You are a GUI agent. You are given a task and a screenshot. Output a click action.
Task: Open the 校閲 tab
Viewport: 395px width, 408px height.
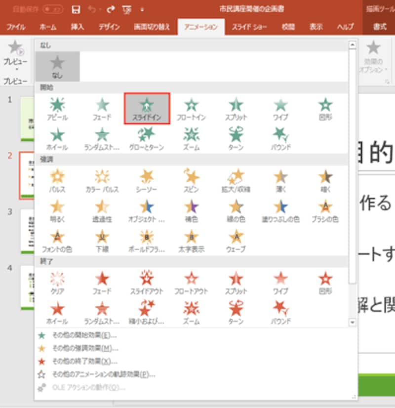pos(288,27)
